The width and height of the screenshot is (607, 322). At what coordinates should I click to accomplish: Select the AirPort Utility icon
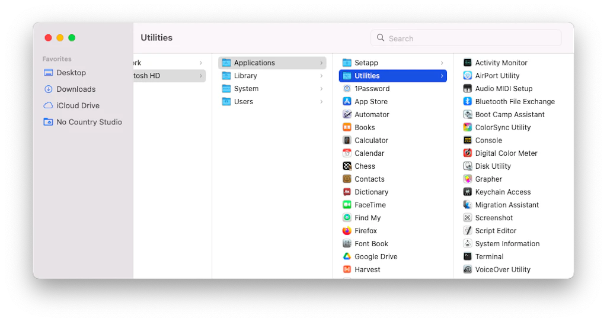pos(467,76)
